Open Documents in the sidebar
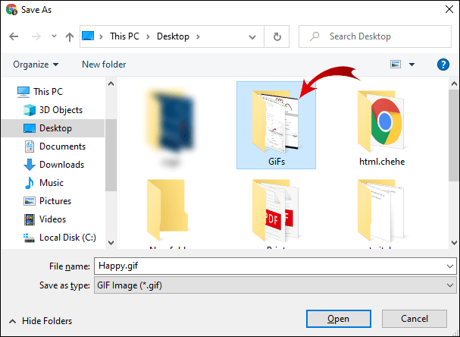This screenshot has width=460, height=337. 55,146
